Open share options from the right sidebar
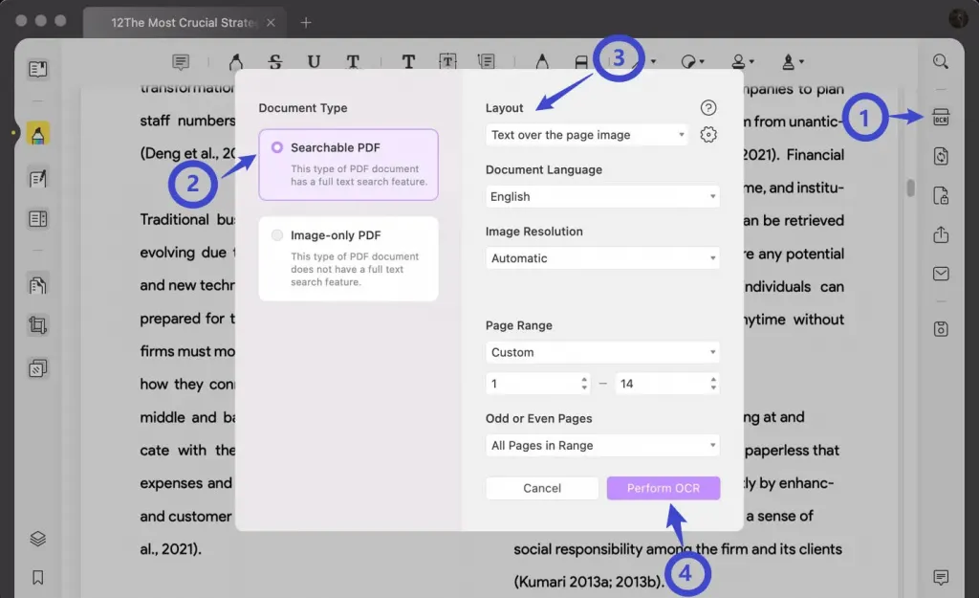The width and height of the screenshot is (979, 598). tap(941, 233)
